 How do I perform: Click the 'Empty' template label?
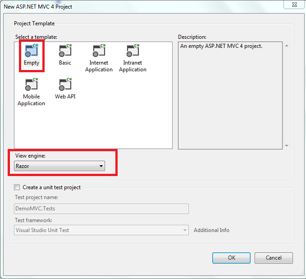pyautogui.click(x=32, y=63)
